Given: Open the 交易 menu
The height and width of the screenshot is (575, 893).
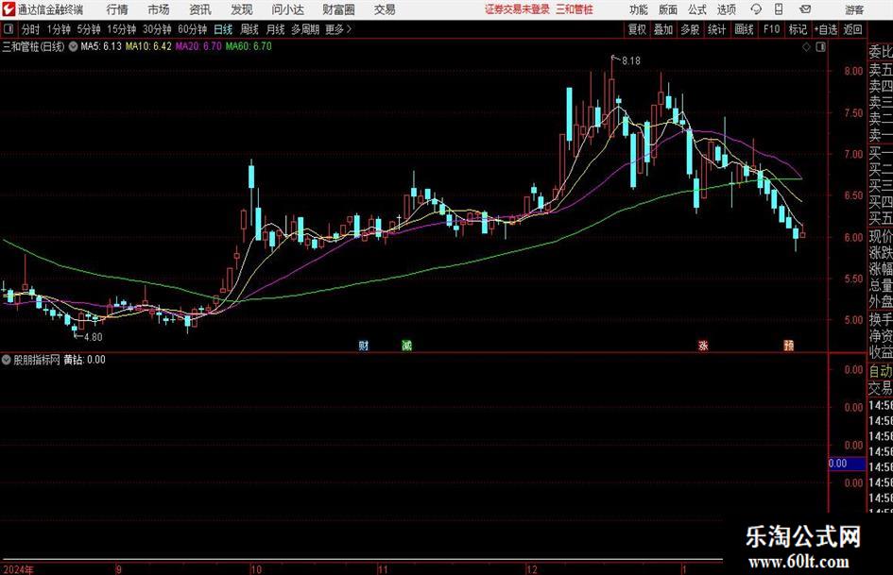Looking at the screenshot, I should 385,9.
